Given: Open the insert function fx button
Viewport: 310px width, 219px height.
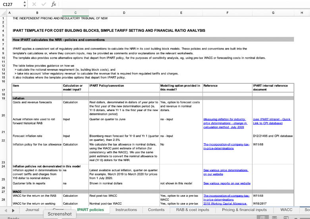Looking at the screenshot, I should pos(54,4).
